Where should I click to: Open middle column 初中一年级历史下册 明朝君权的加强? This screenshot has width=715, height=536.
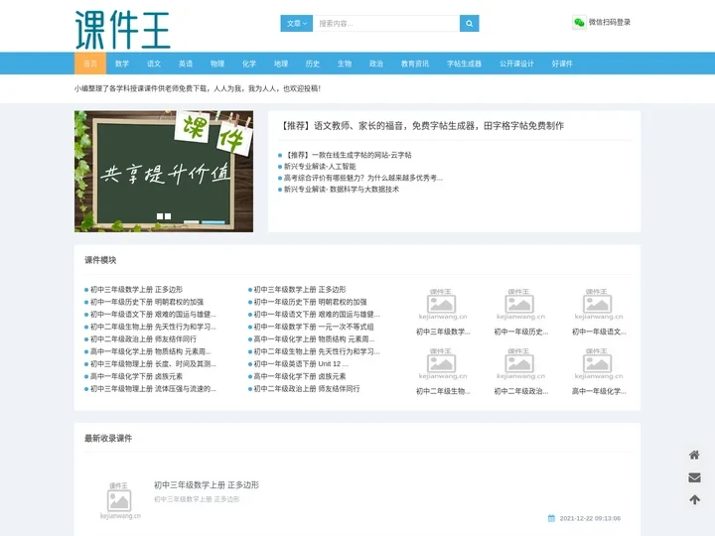pos(310,302)
